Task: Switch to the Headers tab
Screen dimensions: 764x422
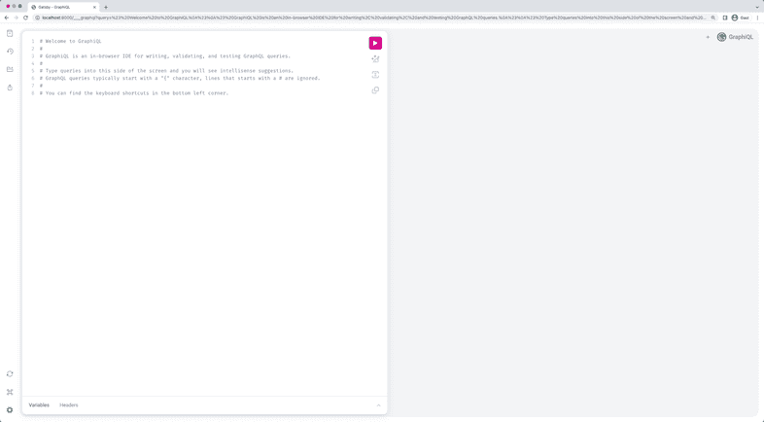Action: tap(68, 405)
